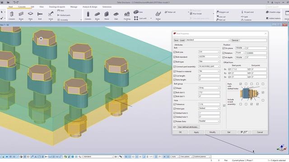Click the Line cut tool
This screenshot has height=162, width=289.
tap(221, 17)
